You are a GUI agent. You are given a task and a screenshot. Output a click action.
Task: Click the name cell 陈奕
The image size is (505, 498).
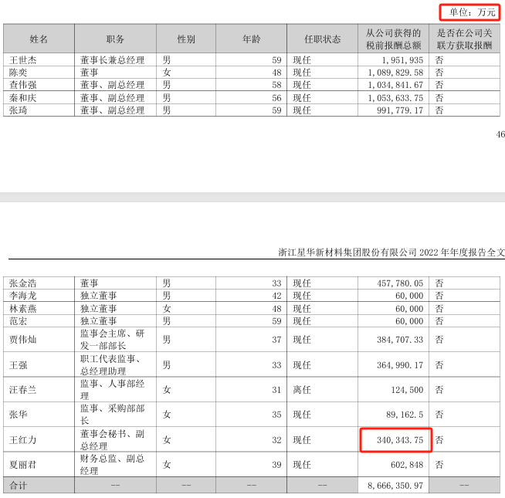click(x=18, y=73)
